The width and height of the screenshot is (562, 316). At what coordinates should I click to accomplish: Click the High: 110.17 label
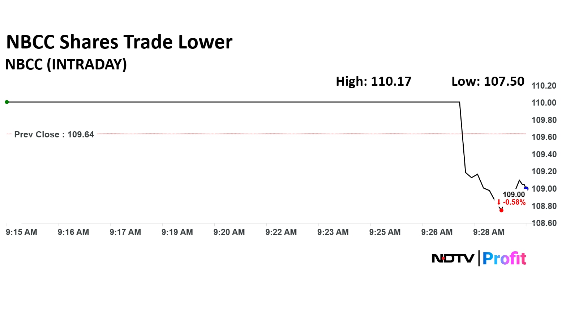373,81
